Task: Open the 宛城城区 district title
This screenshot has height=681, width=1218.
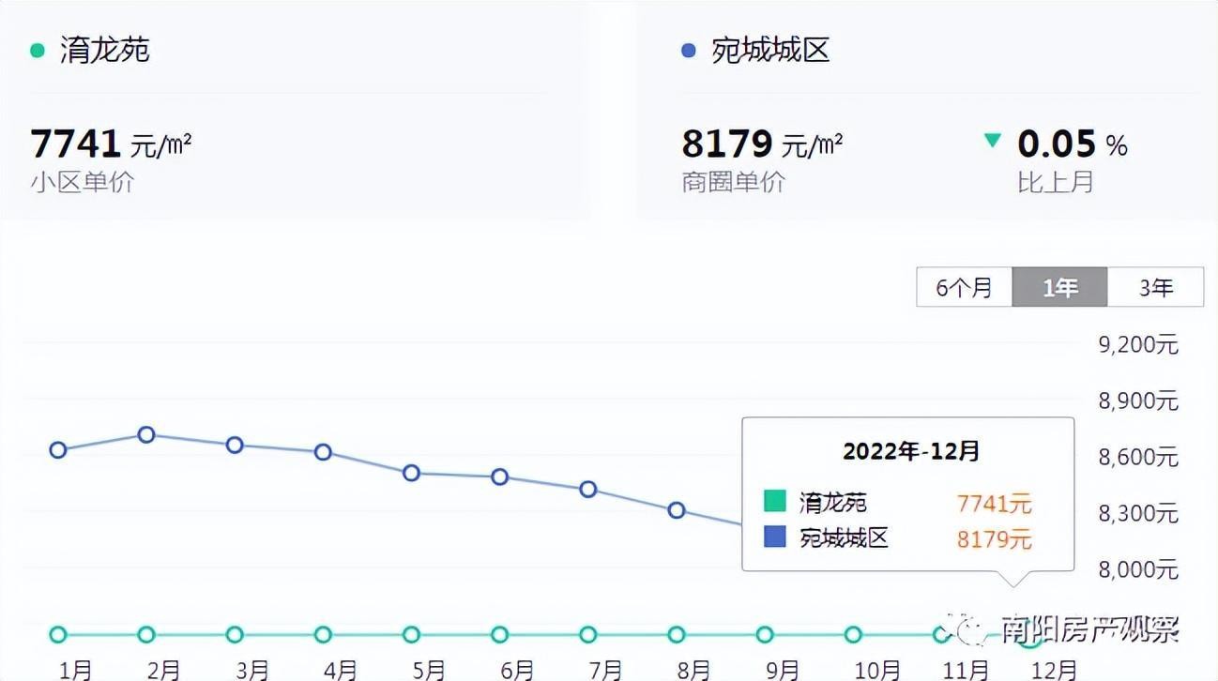Action: [770, 51]
